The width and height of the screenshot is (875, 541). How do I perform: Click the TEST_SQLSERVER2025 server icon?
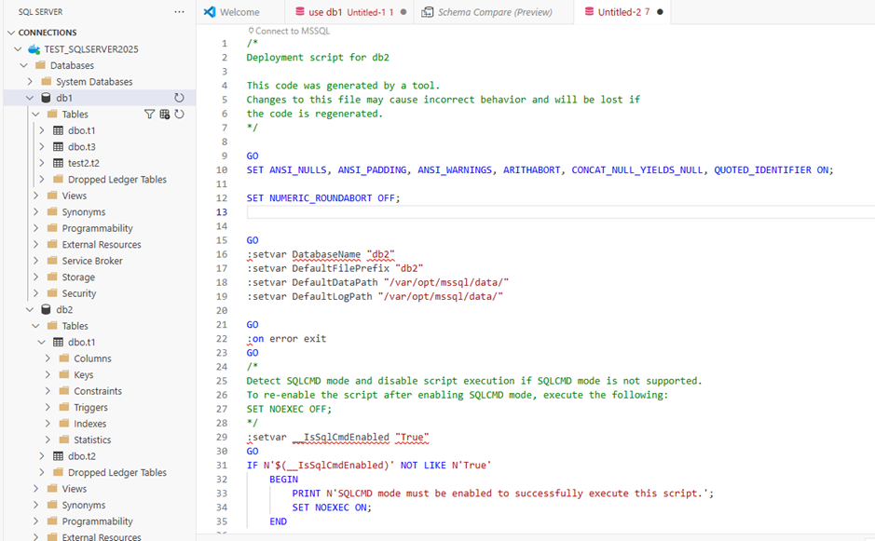[34, 49]
